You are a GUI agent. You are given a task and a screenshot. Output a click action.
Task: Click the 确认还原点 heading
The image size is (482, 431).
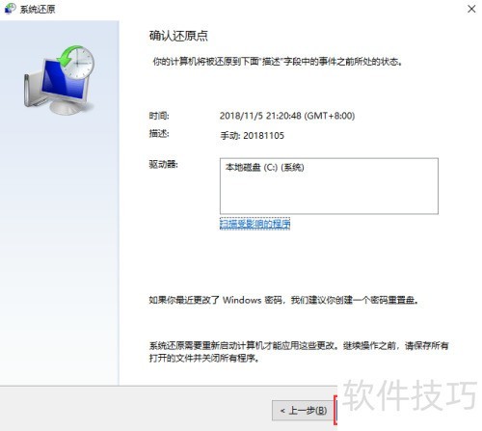(x=178, y=36)
